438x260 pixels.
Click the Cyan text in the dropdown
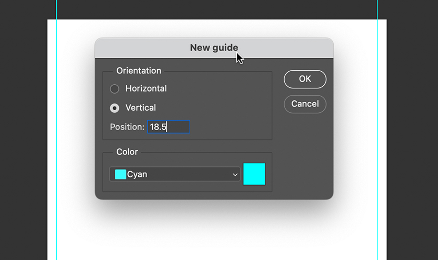click(137, 175)
